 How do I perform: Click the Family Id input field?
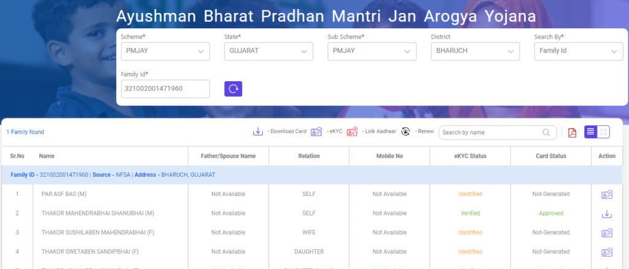pos(165,88)
